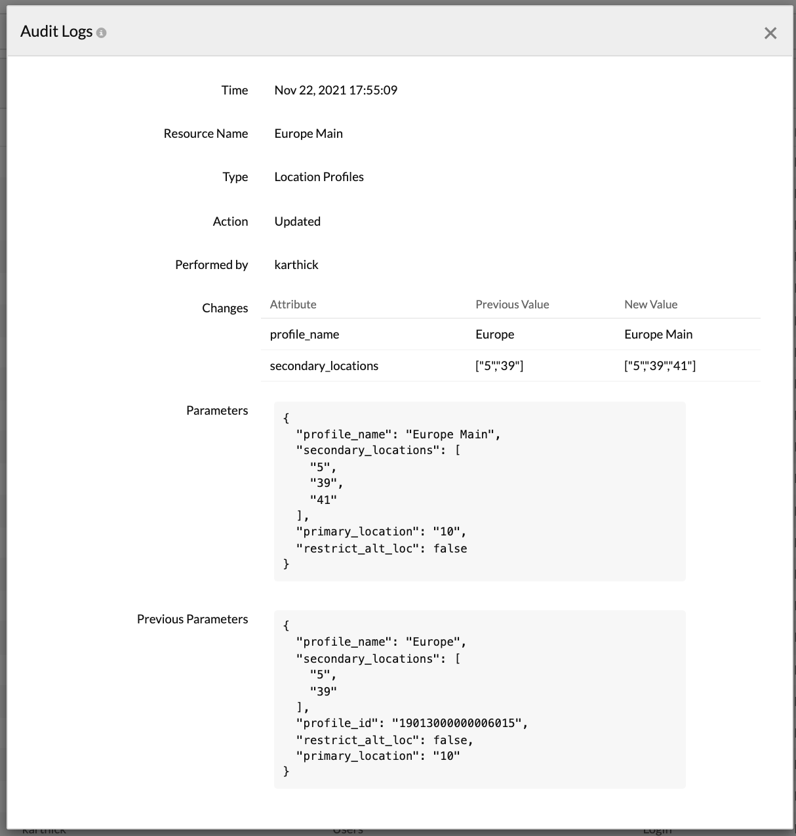Select the Location Profiles type value
Image resolution: width=796 pixels, height=836 pixels.
[x=319, y=177]
